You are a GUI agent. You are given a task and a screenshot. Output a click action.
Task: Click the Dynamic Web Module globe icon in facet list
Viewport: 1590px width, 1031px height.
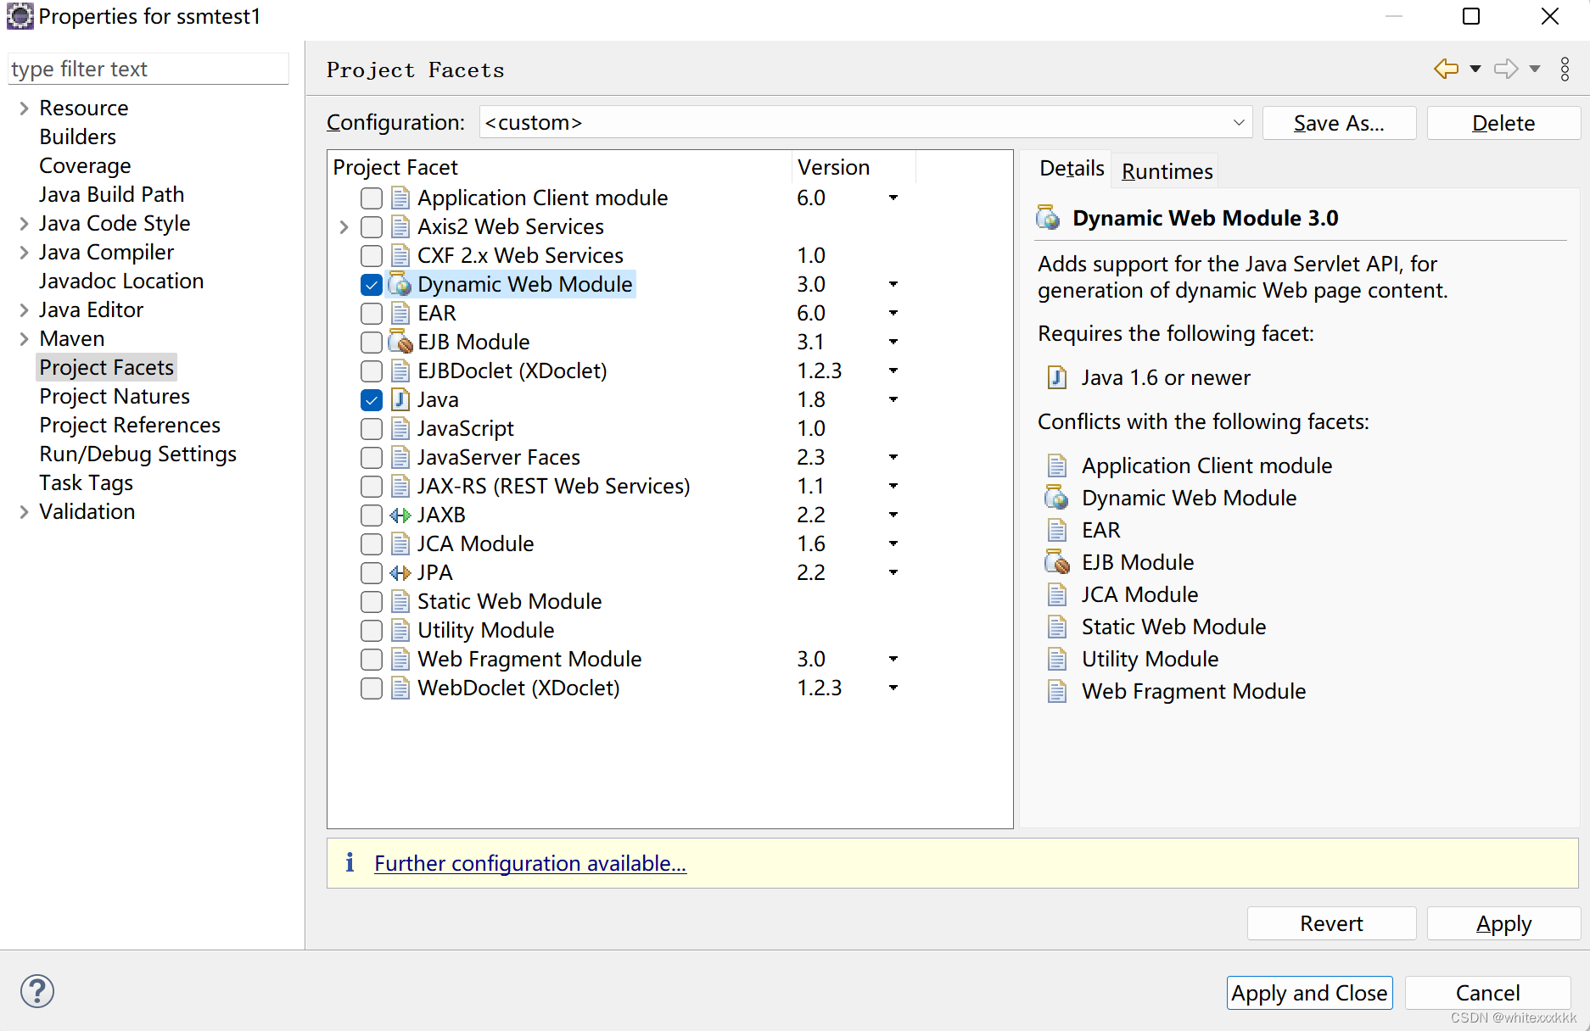click(400, 285)
